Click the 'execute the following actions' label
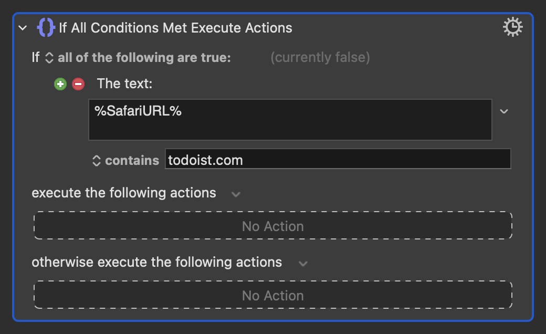 124,193
